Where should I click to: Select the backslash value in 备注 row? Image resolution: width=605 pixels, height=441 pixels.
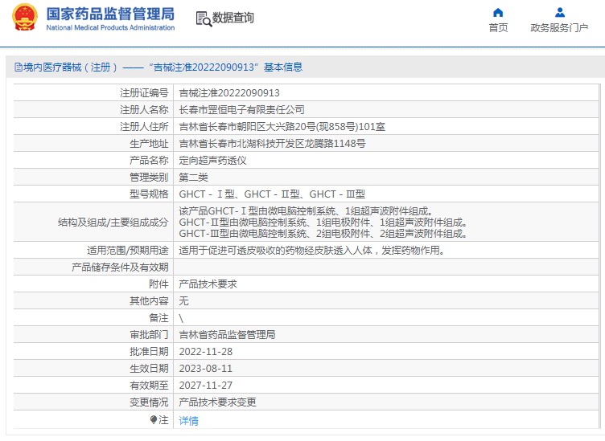(181, 318)
